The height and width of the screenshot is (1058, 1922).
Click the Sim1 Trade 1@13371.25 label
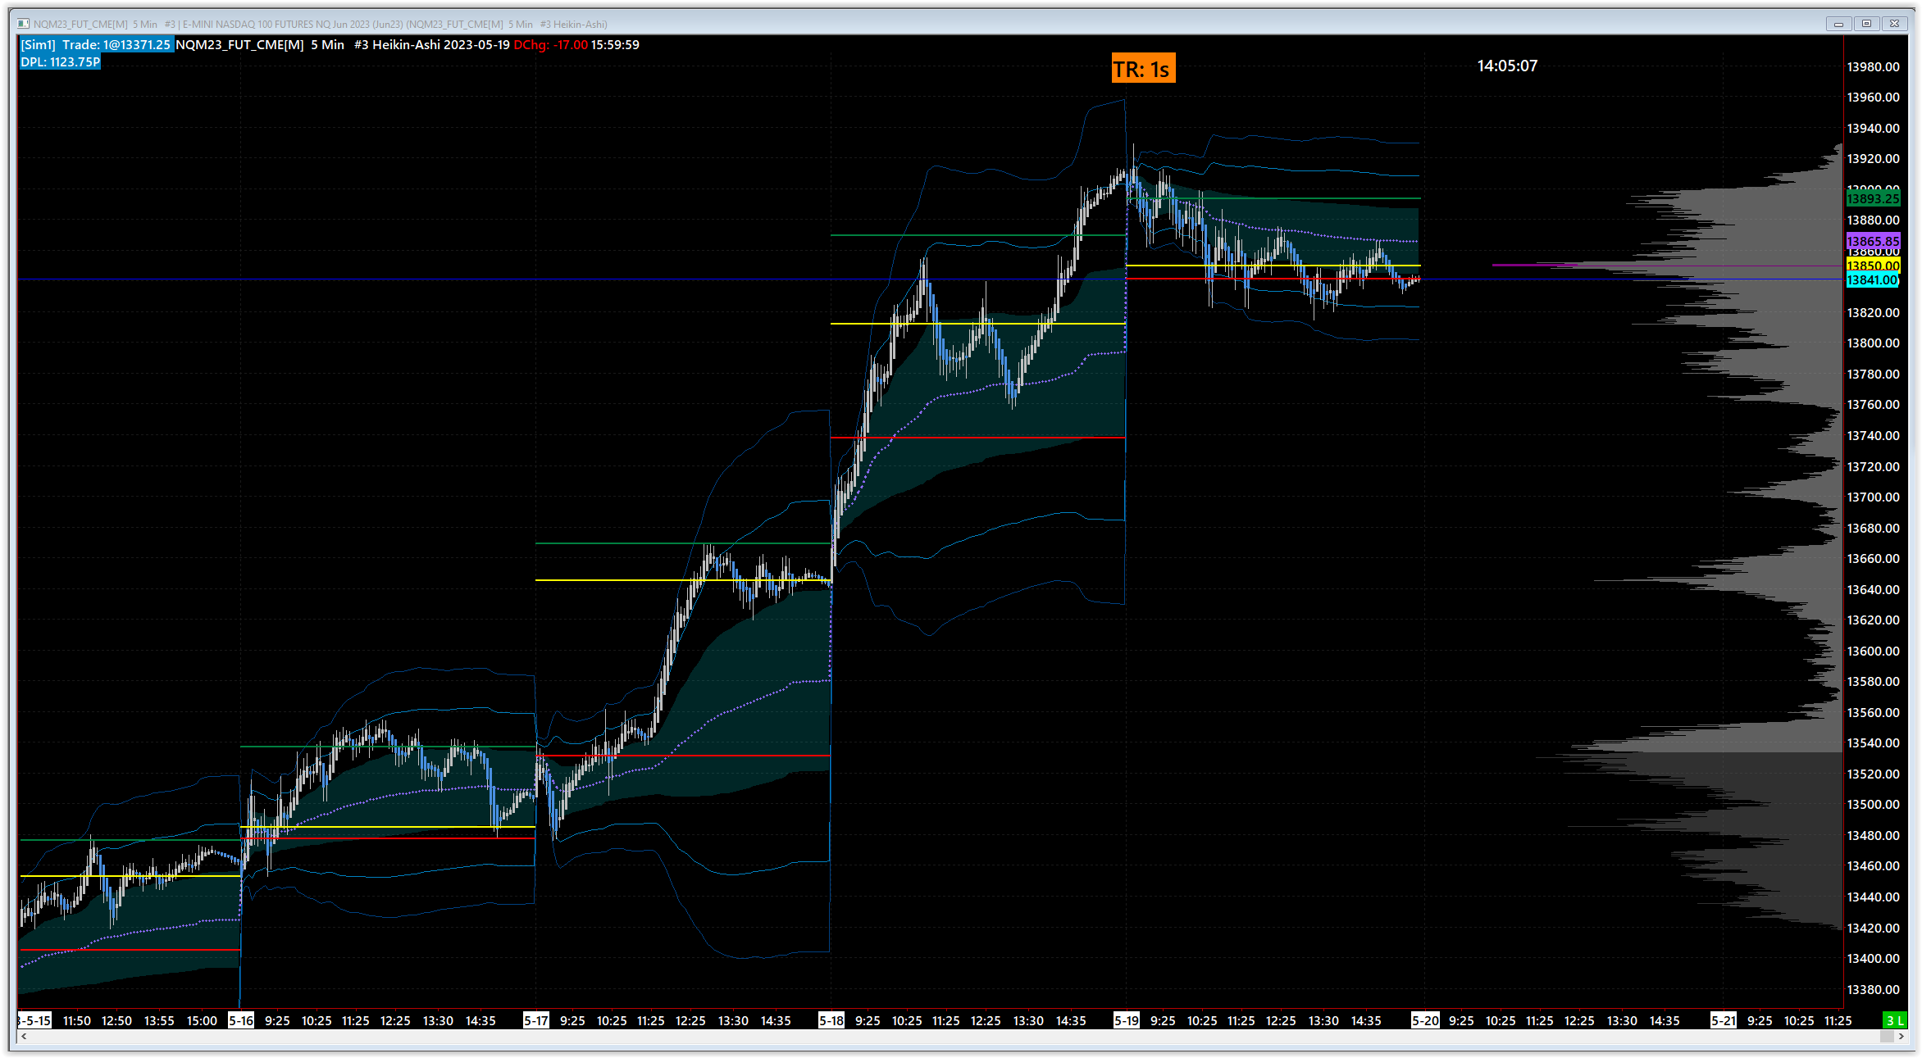click(x=96, y=45)
